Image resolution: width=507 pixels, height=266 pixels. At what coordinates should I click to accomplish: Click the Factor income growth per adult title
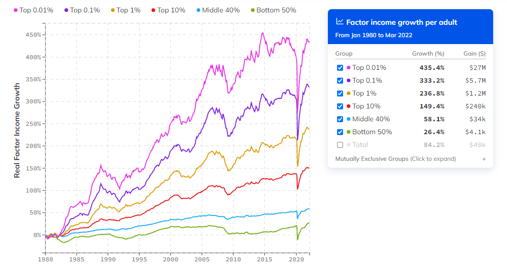coord(402,22)
